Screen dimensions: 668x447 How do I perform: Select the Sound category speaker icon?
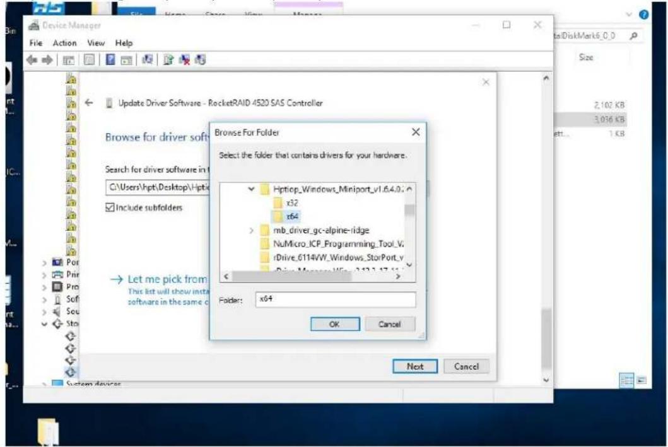click(x=57, y=311)
